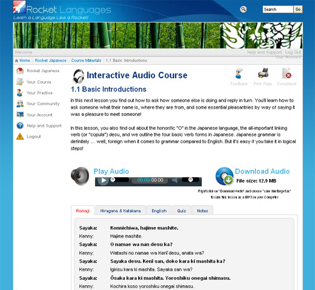Open Help and Support in sidebar
This screenshot has height=290, width=315.
(44, 126)
